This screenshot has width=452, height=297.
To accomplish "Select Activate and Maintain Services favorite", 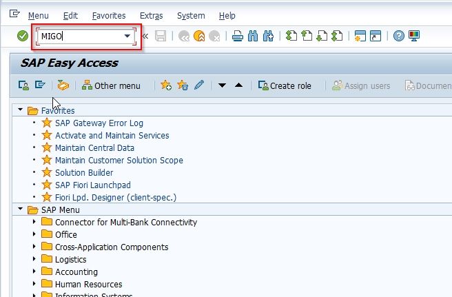I will tap(112, 136).
